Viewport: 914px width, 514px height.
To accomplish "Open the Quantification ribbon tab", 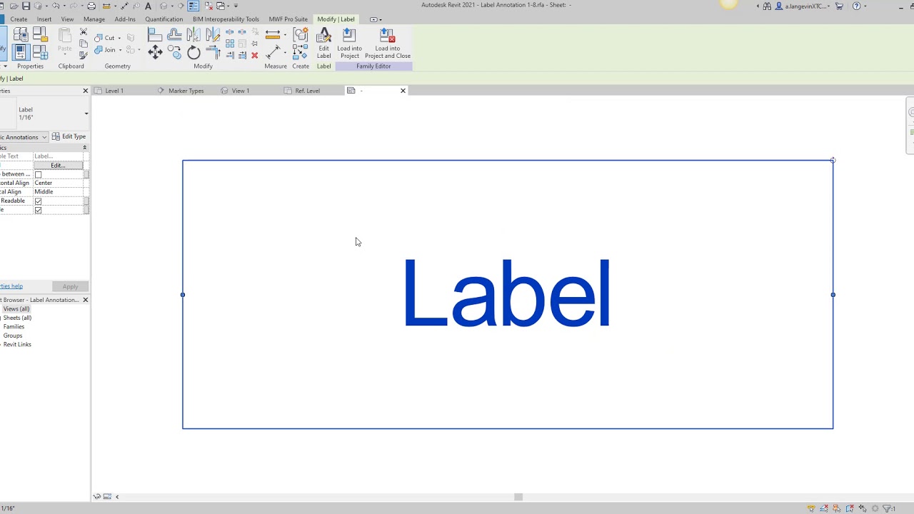I will pyautogui.click(x=164, y=19).
